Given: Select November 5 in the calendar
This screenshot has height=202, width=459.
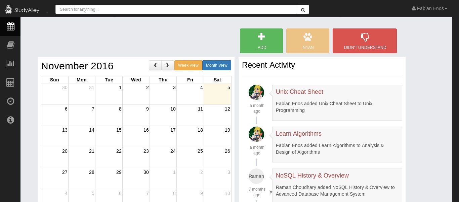Looking at the screenshot, I should coord(217,94).
